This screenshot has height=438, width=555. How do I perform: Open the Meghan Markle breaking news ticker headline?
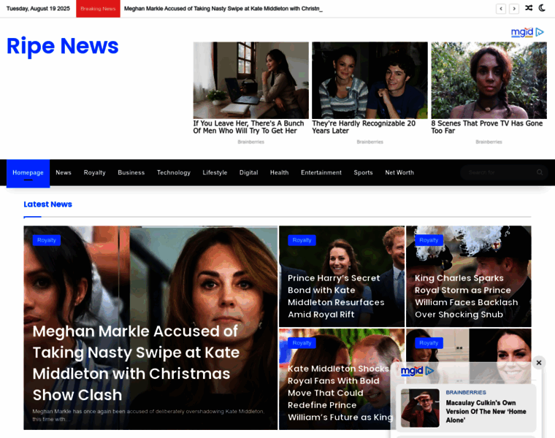pos(223,9)
